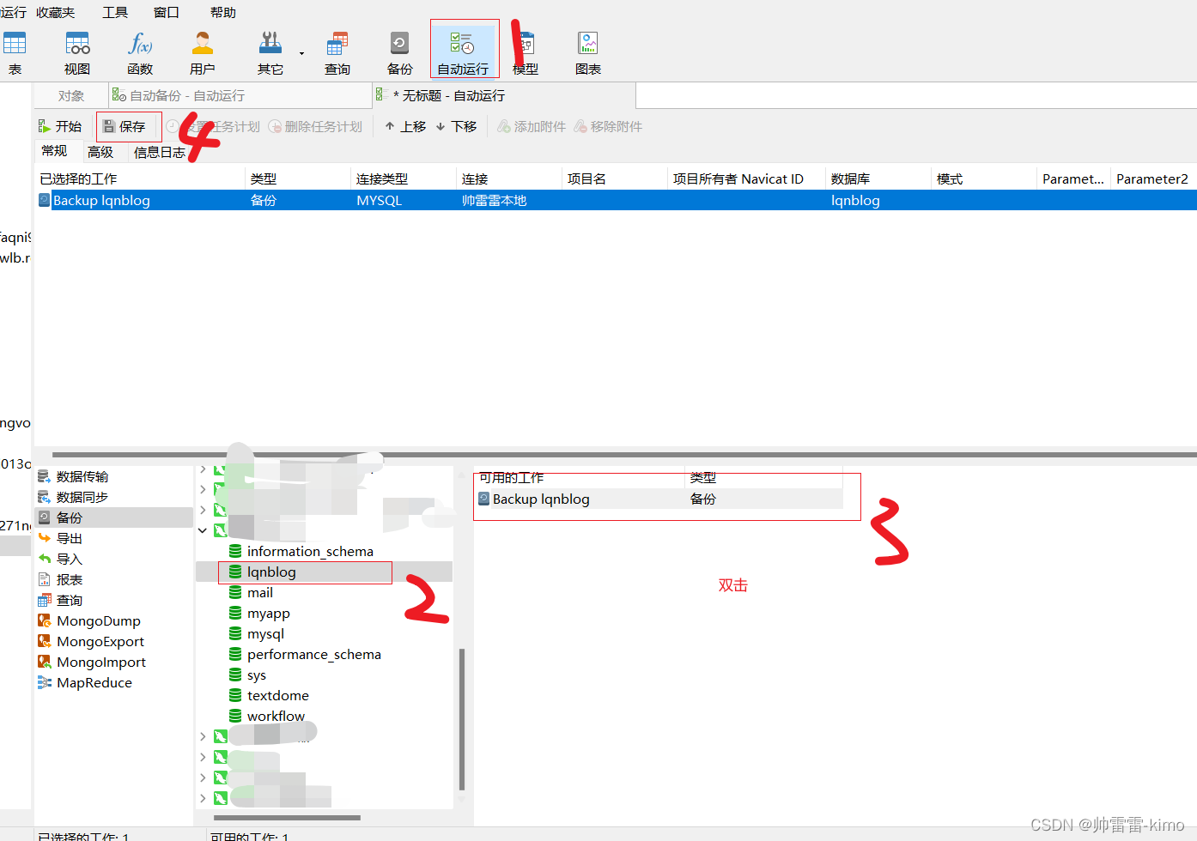The height and width of the screenshot is (841, 1197).
Task: Select MongoImport job type
Action: pos(114,662)
